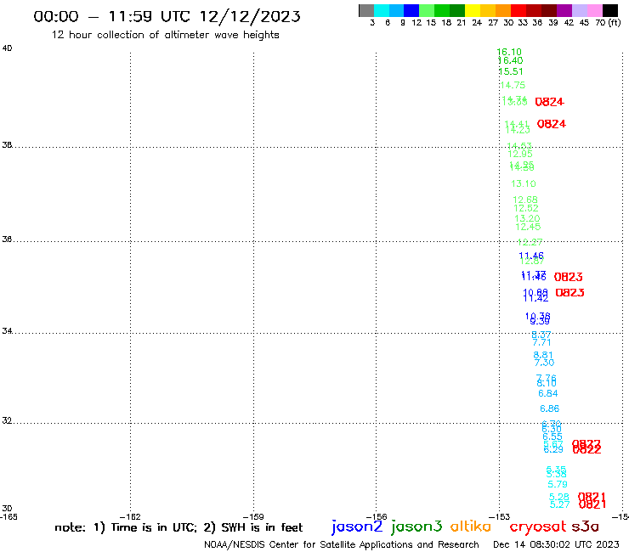Screen dimensions: 629x552
Task: Click the latitude 40 axis label
Action: 7,48
